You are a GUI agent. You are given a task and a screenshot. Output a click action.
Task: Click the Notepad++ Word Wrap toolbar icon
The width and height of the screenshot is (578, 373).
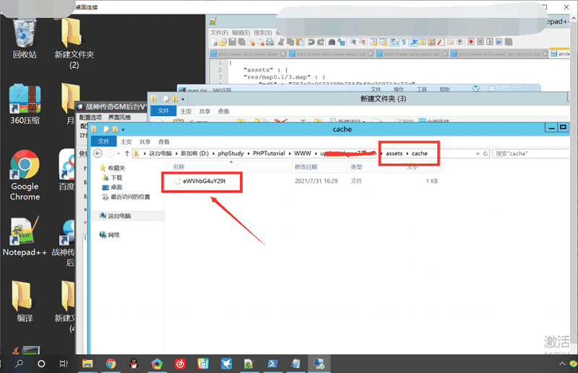click(x=394, y=42)
